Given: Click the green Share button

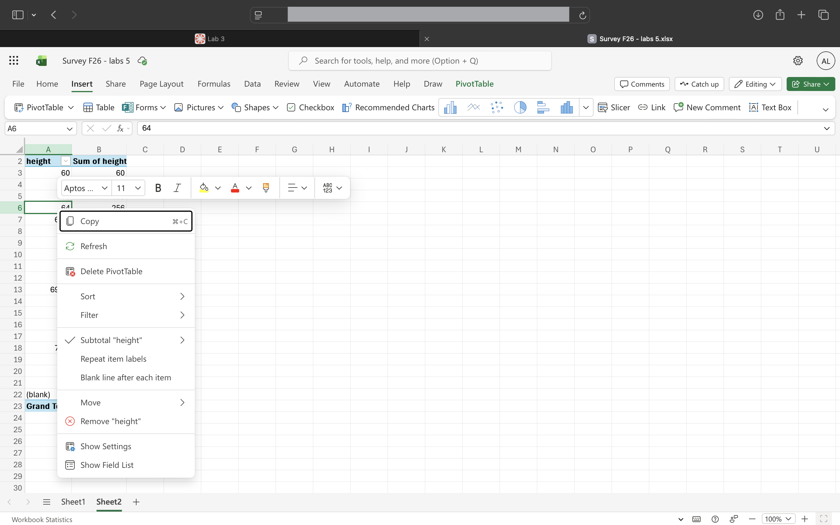Looking at the screenshot, I should [811, 84].
